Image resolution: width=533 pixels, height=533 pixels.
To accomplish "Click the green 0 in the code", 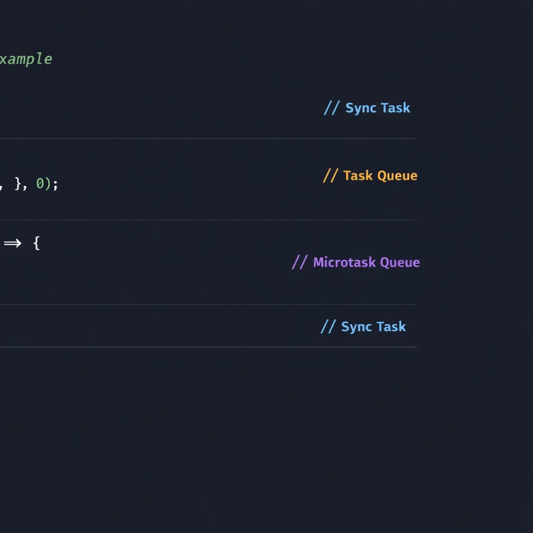I will 40,184.
